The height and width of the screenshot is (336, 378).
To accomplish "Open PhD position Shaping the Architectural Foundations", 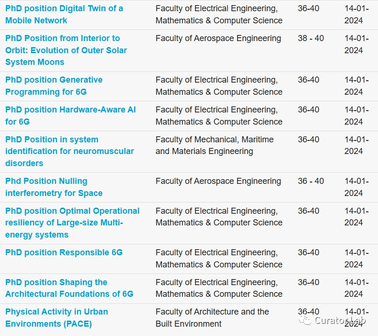I will 69,288.
